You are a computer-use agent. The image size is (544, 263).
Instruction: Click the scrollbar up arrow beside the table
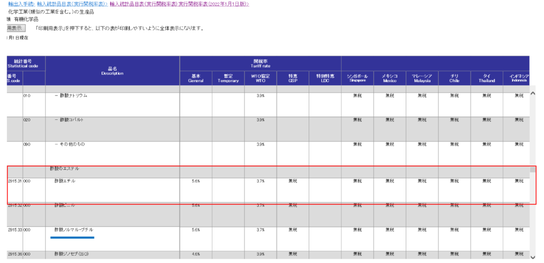click(x=533, y=94)
